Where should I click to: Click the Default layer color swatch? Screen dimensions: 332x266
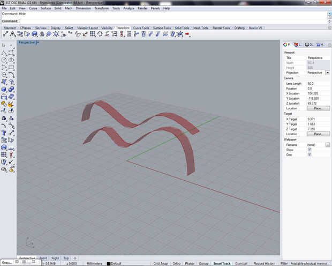click(109, 263)
